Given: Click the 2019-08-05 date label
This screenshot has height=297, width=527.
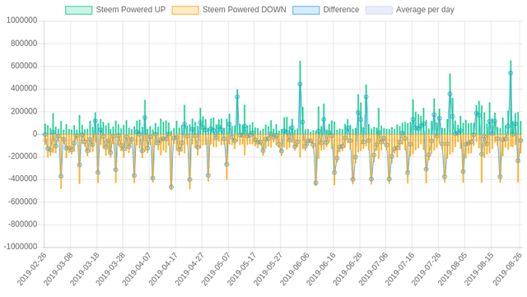Looking at the screenshot, I should point(452,269).
